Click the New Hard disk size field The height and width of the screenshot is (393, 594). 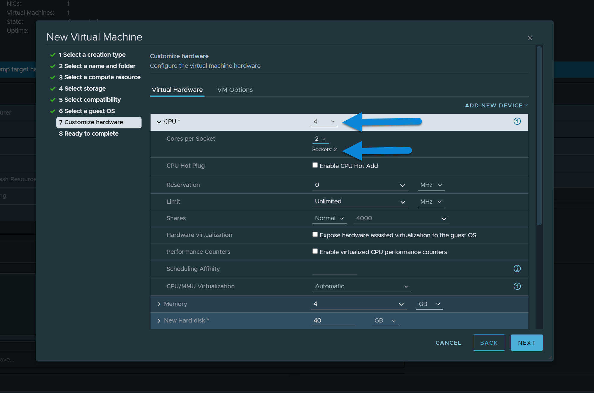(x=333, y=321)
